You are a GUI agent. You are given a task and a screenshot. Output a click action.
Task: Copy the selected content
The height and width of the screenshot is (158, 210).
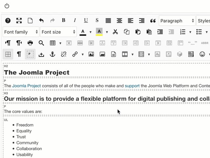coord(127,32)
